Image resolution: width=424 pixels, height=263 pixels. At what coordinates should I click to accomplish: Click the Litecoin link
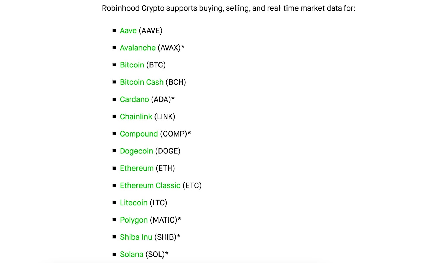pos(134,203)
